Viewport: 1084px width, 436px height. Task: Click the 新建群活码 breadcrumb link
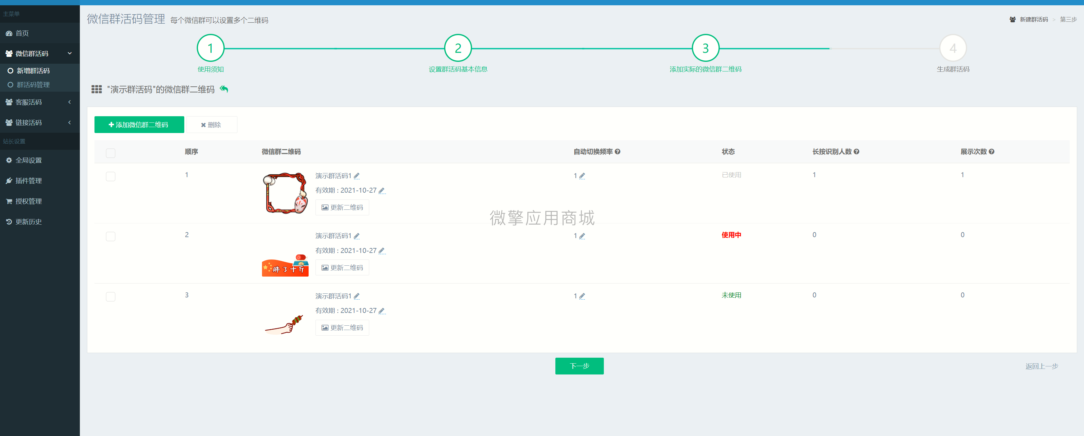1034,19
